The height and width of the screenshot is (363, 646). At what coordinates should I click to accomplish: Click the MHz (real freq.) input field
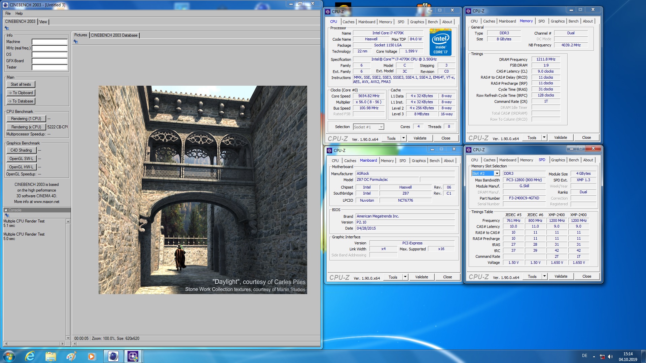coord(49,48)
